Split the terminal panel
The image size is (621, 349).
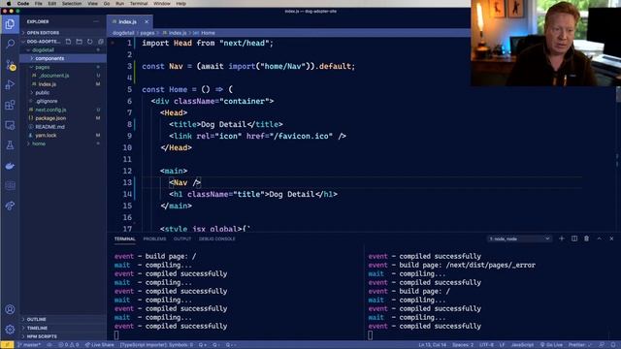[x=573, y=238]
